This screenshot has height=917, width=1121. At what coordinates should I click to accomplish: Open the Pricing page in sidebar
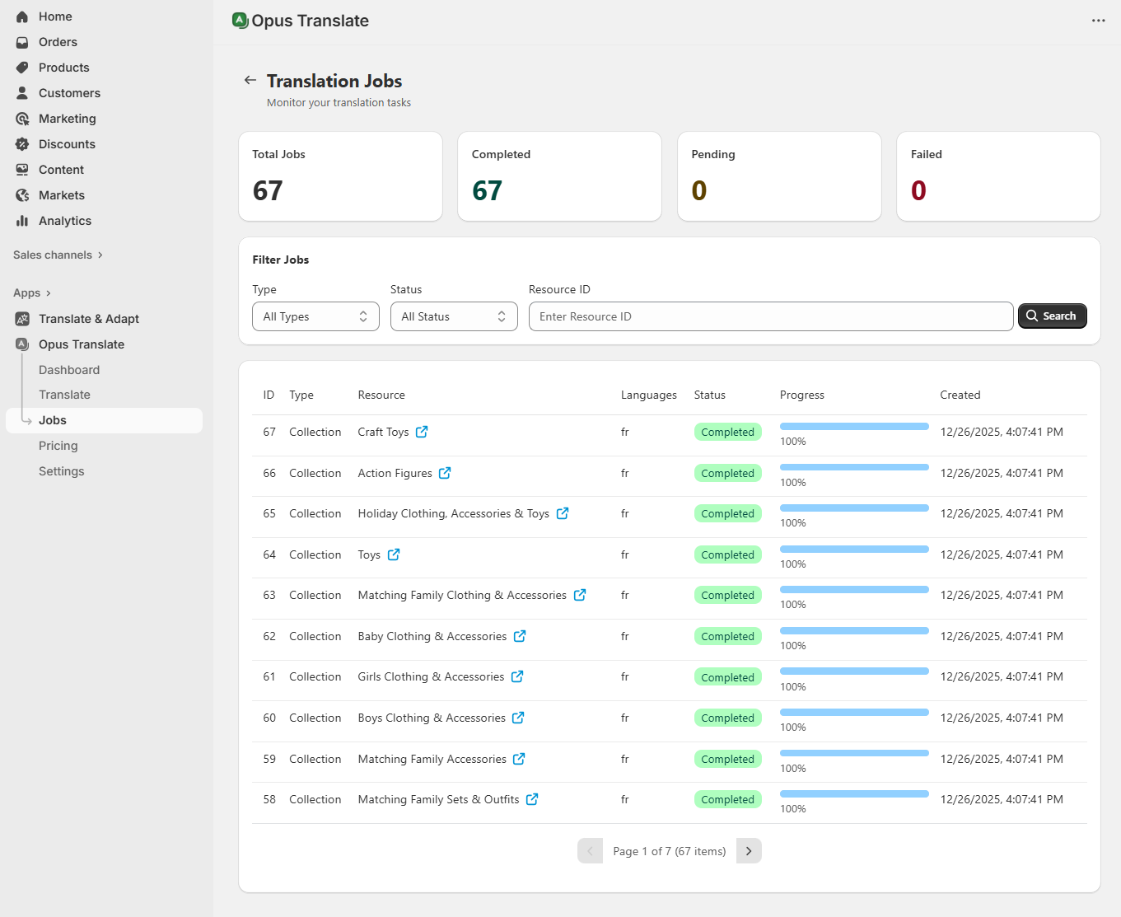[x=58, y=446]
